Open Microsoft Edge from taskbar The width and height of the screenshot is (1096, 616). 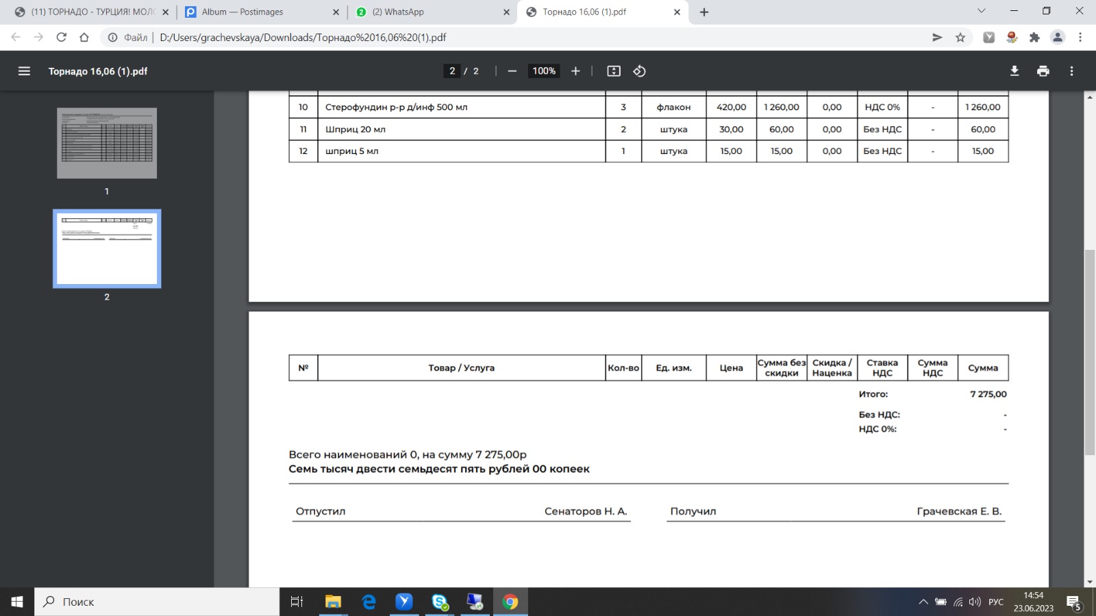(369, 602)
